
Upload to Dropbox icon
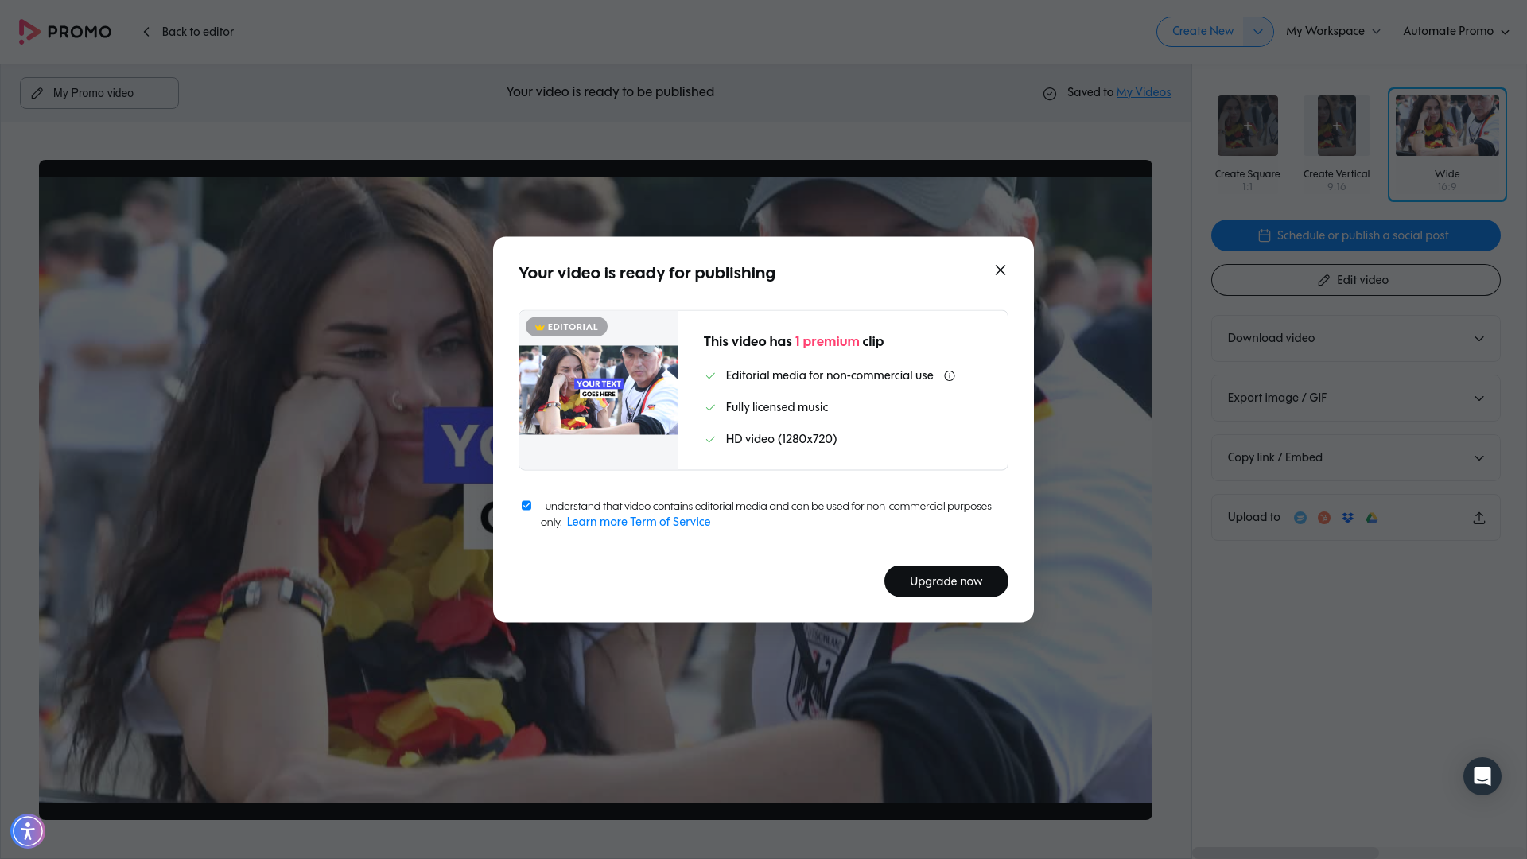pyautogui.click(x=1348, y=518)
